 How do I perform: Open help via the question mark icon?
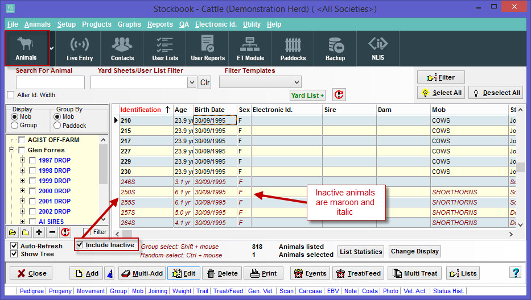[x=516, y=273]
